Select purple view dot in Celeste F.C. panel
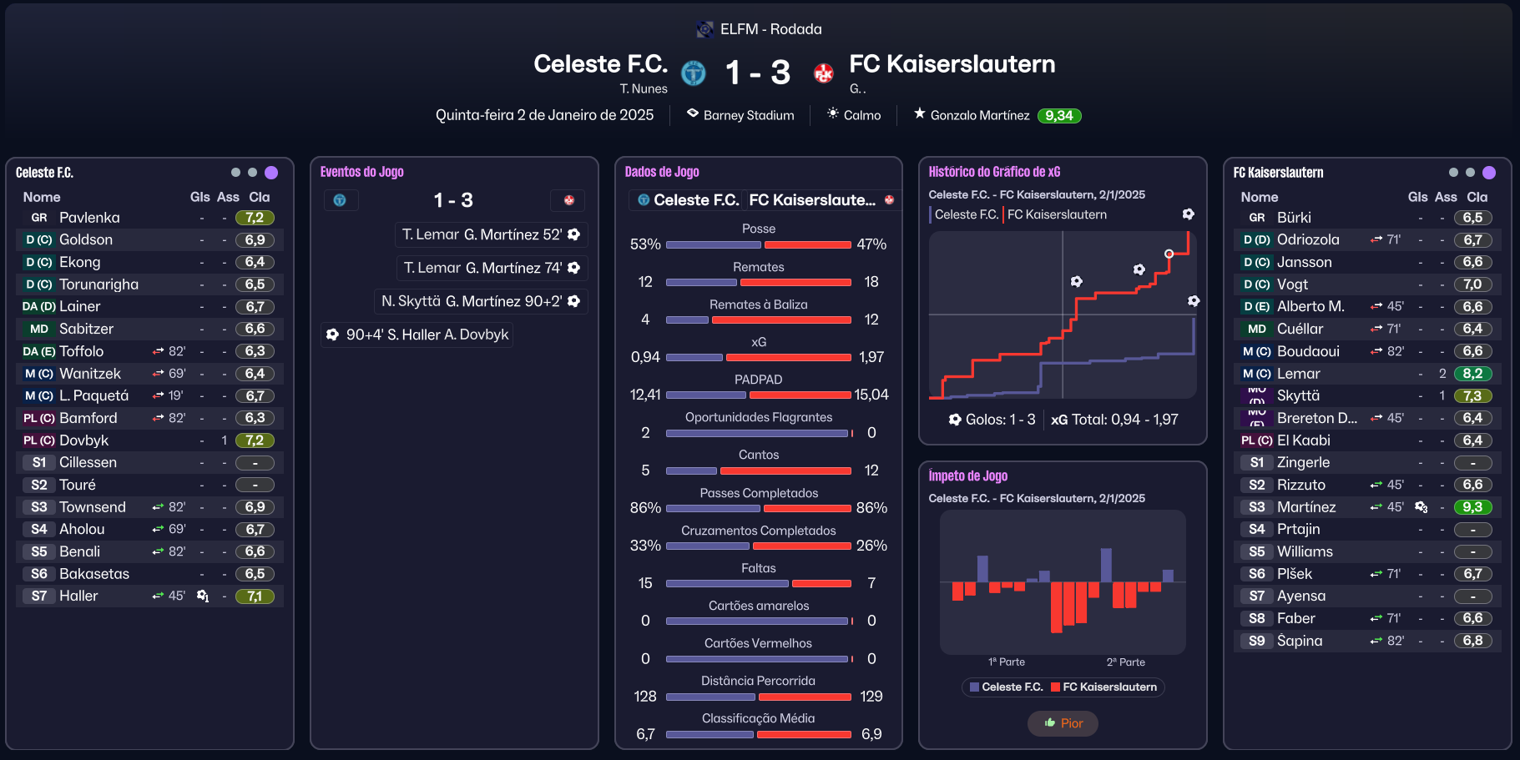The width and height of the screenshot is (1520, 760). 271,173
